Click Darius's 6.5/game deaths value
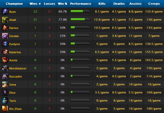164x113 pixels. 119,28
